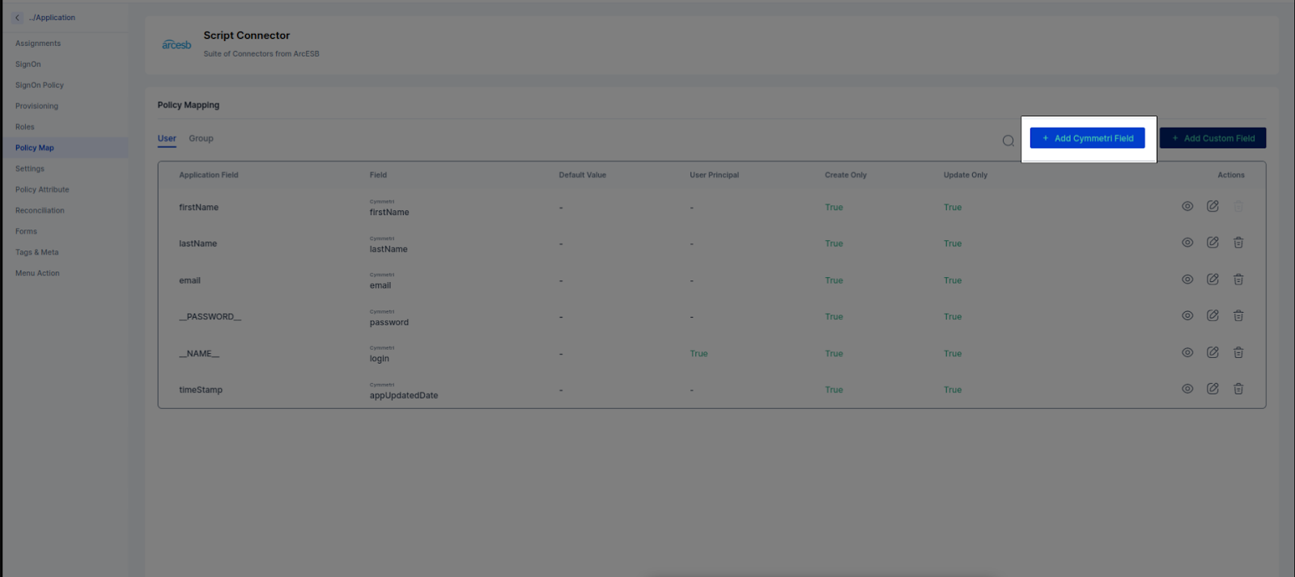Delete the __NAME__ mapping row
The height and width of the screenshot is (577, 1295).
1238,352
